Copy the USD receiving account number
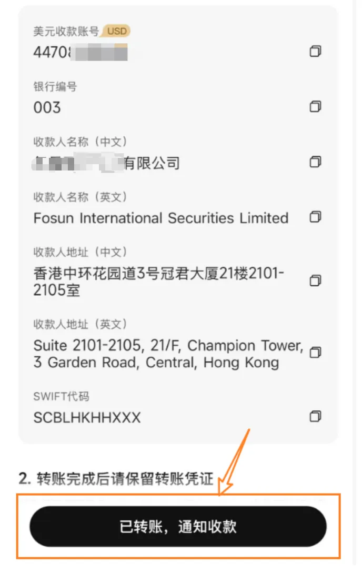 (x=315, y=51)
